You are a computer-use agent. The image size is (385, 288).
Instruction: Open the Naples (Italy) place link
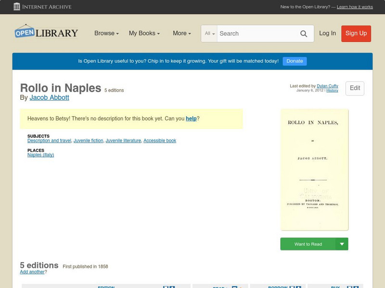click(x=41, y=155)
